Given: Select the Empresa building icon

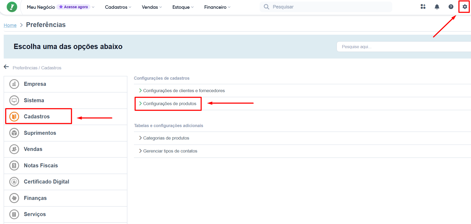Looking at the screenshot, I should [14, 84].
